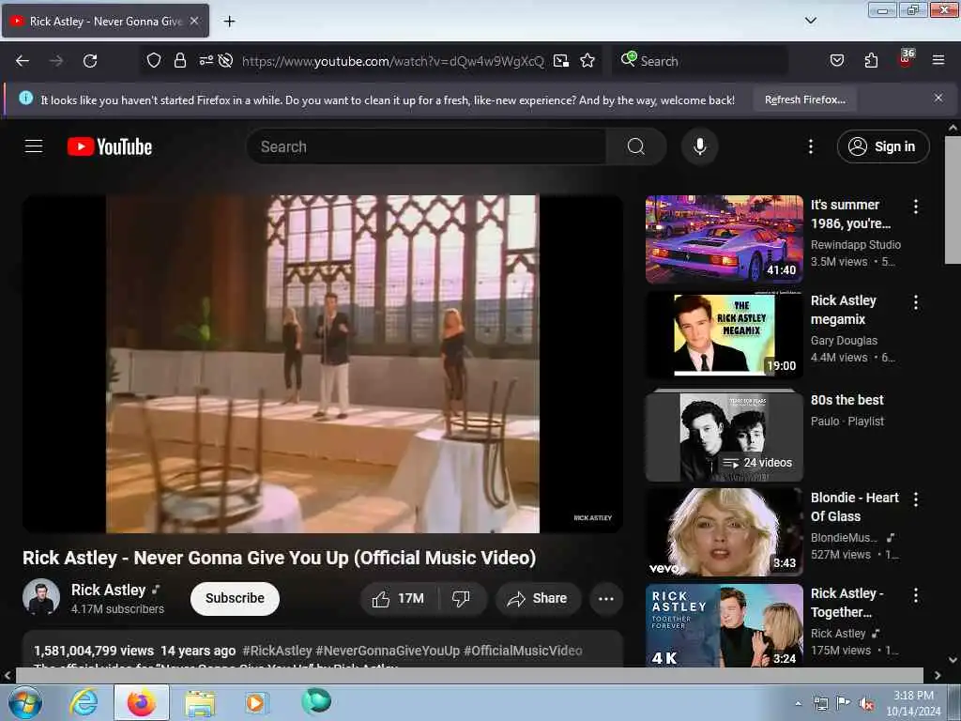961x721 pixels.
Task: Open the site permissions icon in address bar
Action: point(206,60)
